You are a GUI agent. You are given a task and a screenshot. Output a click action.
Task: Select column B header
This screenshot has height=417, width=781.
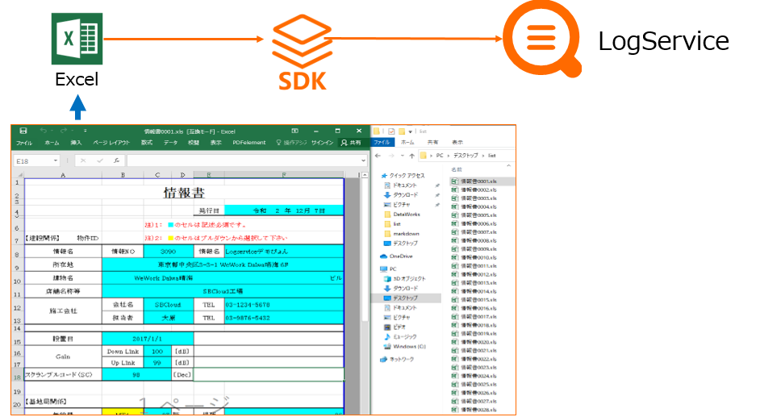click(x=123, y=175)
